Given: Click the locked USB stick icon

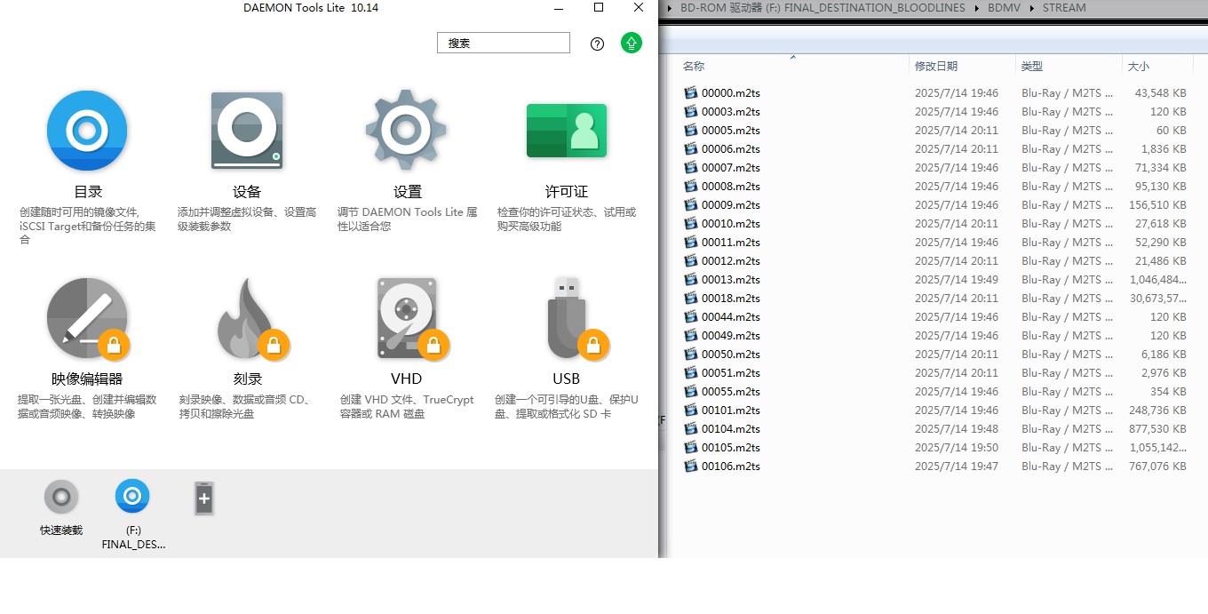Looking at the screenshot, I should click(x=566, y=318).
